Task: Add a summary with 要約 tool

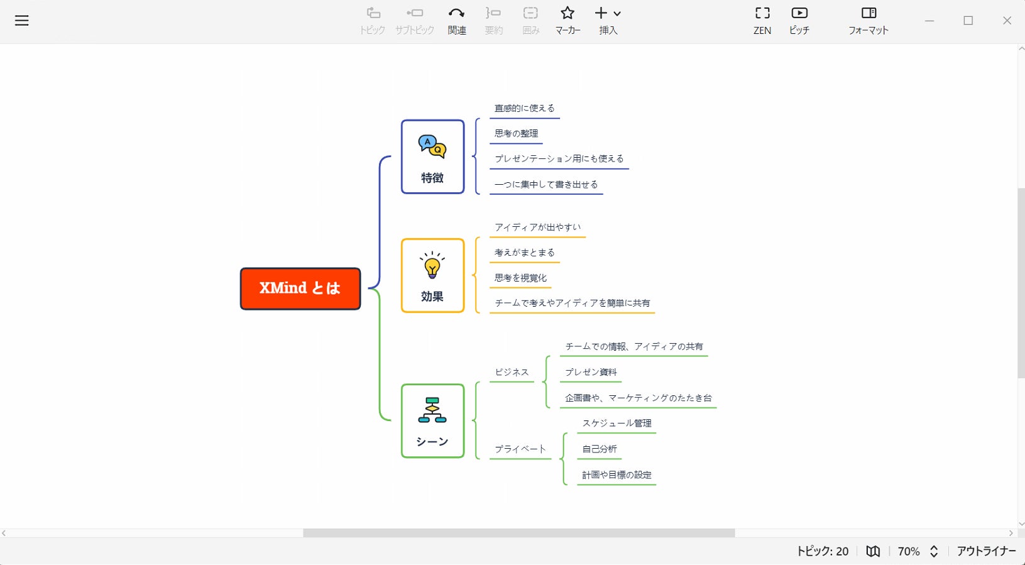Action: click(x=493, y=21)
